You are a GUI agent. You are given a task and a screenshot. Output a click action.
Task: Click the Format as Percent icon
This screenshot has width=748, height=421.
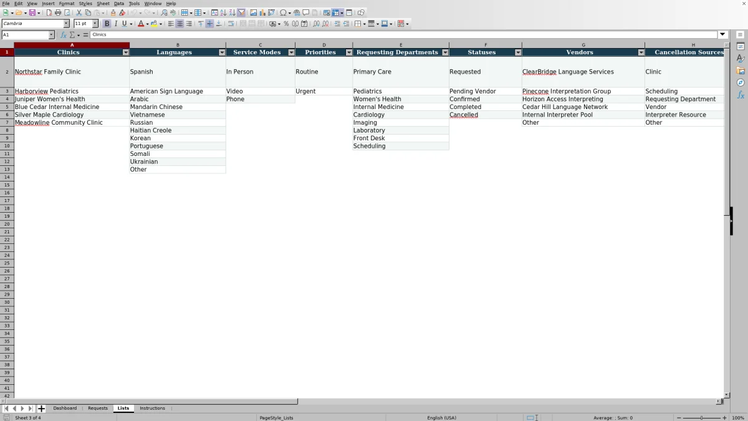click(286, 24)
